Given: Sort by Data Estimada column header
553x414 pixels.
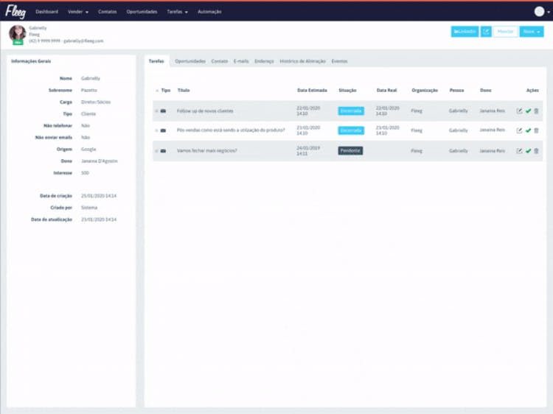Looking at the screenshot, I should [x=312, y=91].
